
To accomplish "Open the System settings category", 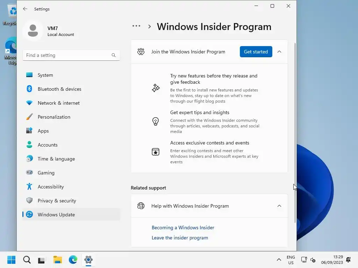I will 71,75.
